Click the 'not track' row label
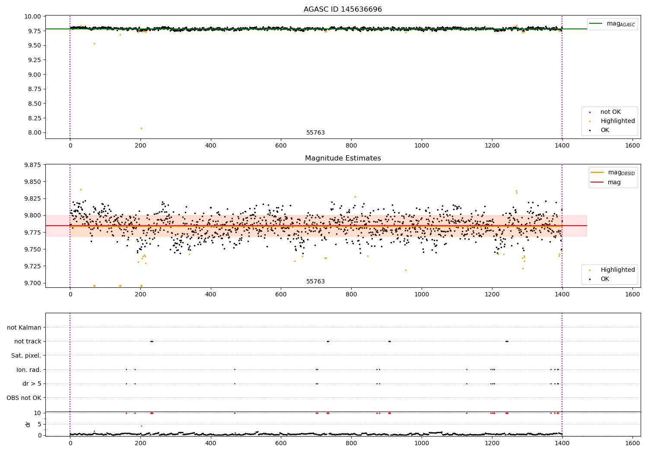The image size is (648, 453). pos(28,341)
